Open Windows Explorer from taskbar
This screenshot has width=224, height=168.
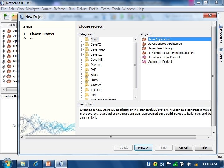[x=23, y=164]
